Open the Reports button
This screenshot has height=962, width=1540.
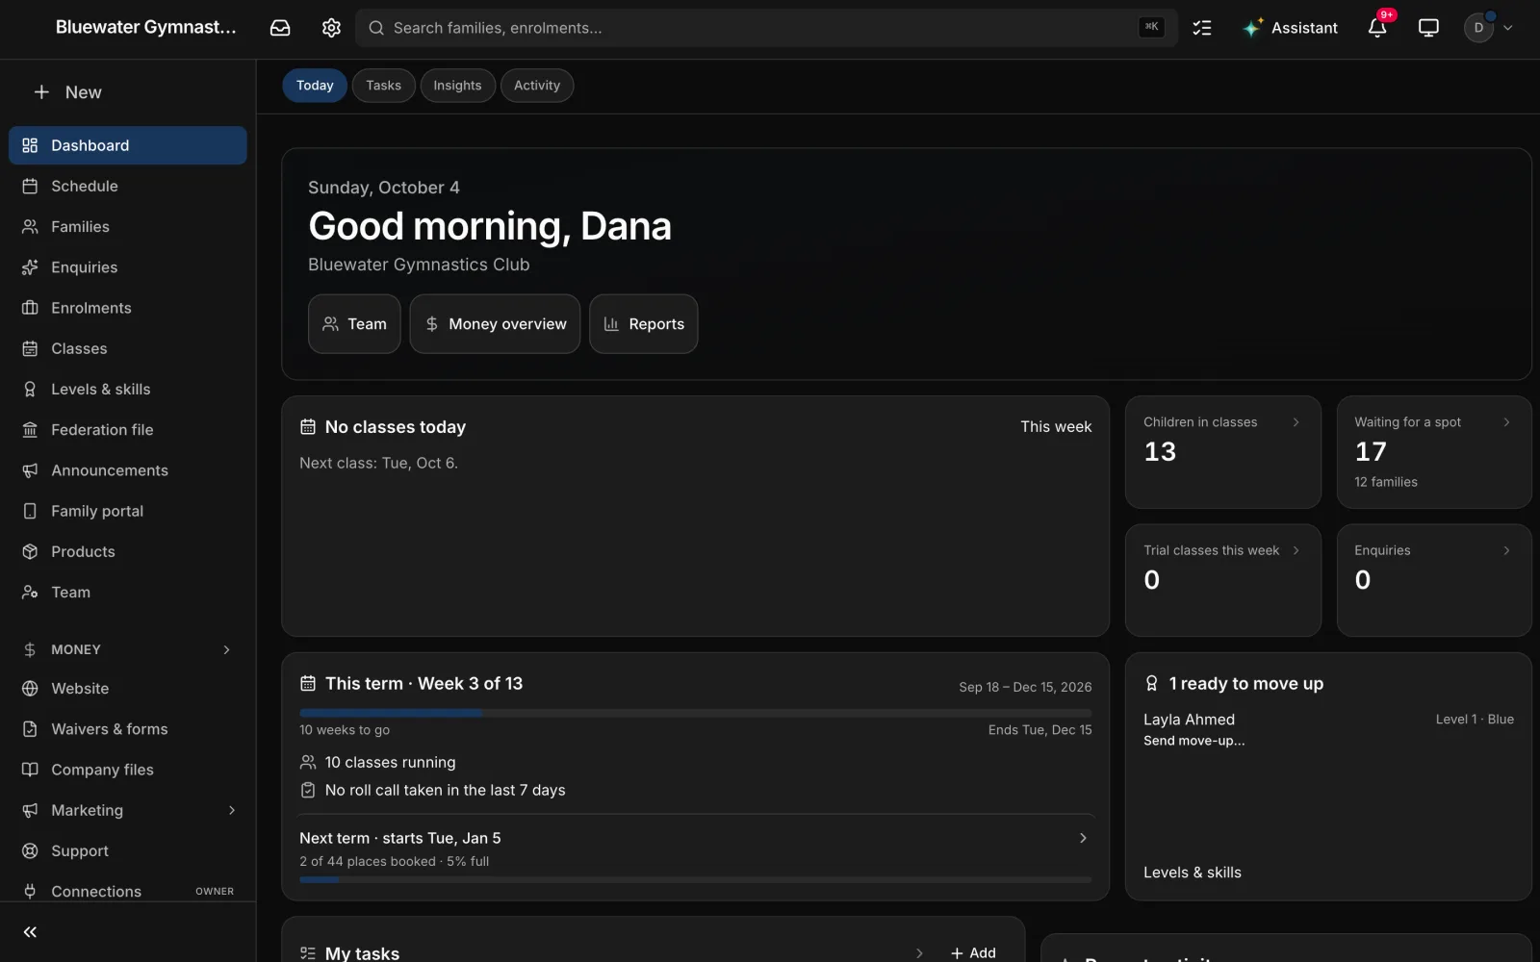644,324
